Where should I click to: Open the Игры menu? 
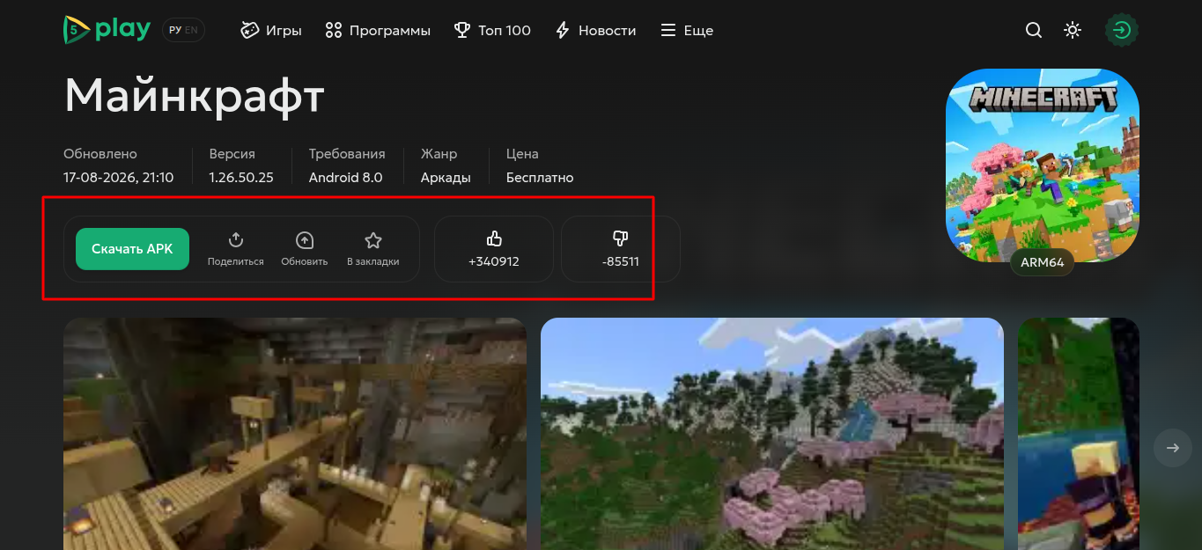pyautogui.click(x=271, y=30)
